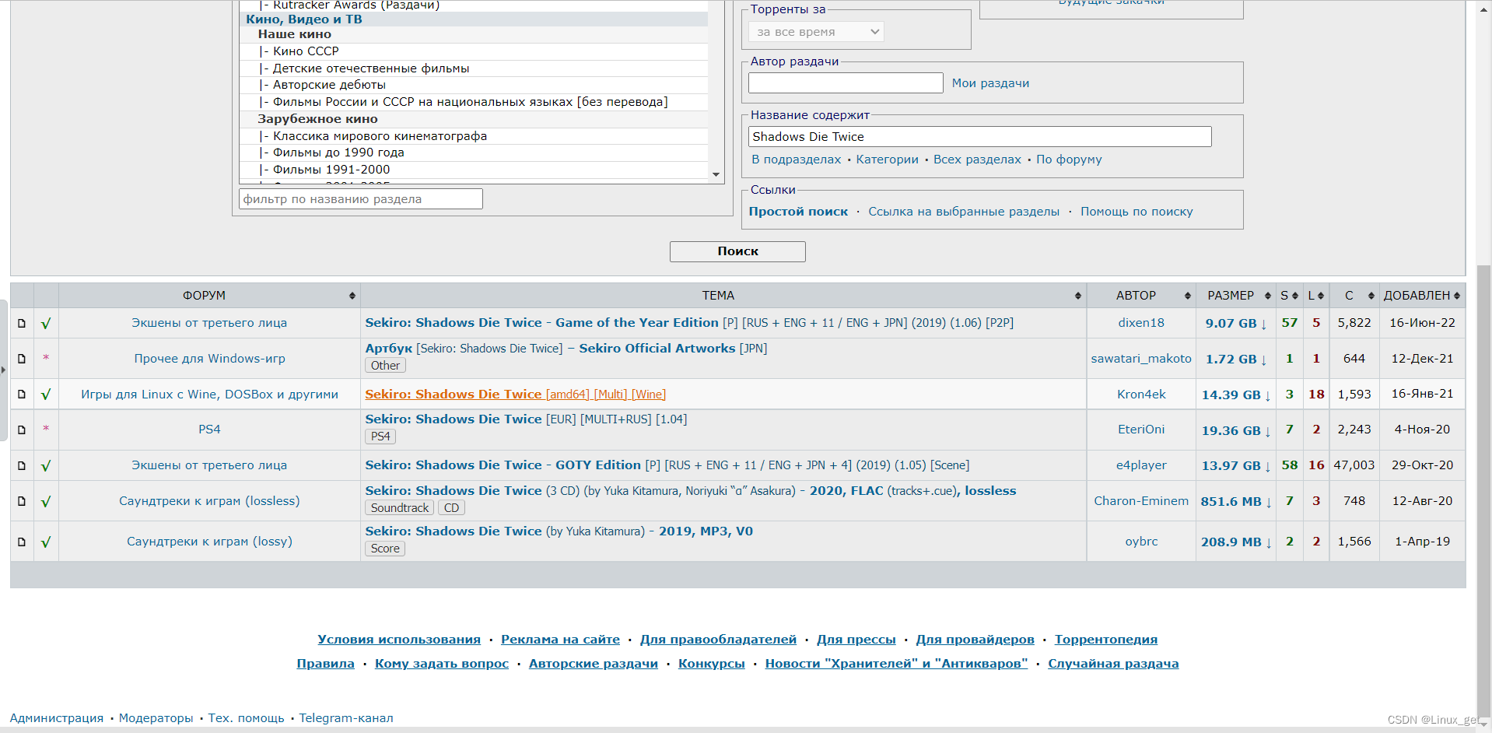
Task: Sort results by РАЗМЕР column
Action: tap(1236, 296)
